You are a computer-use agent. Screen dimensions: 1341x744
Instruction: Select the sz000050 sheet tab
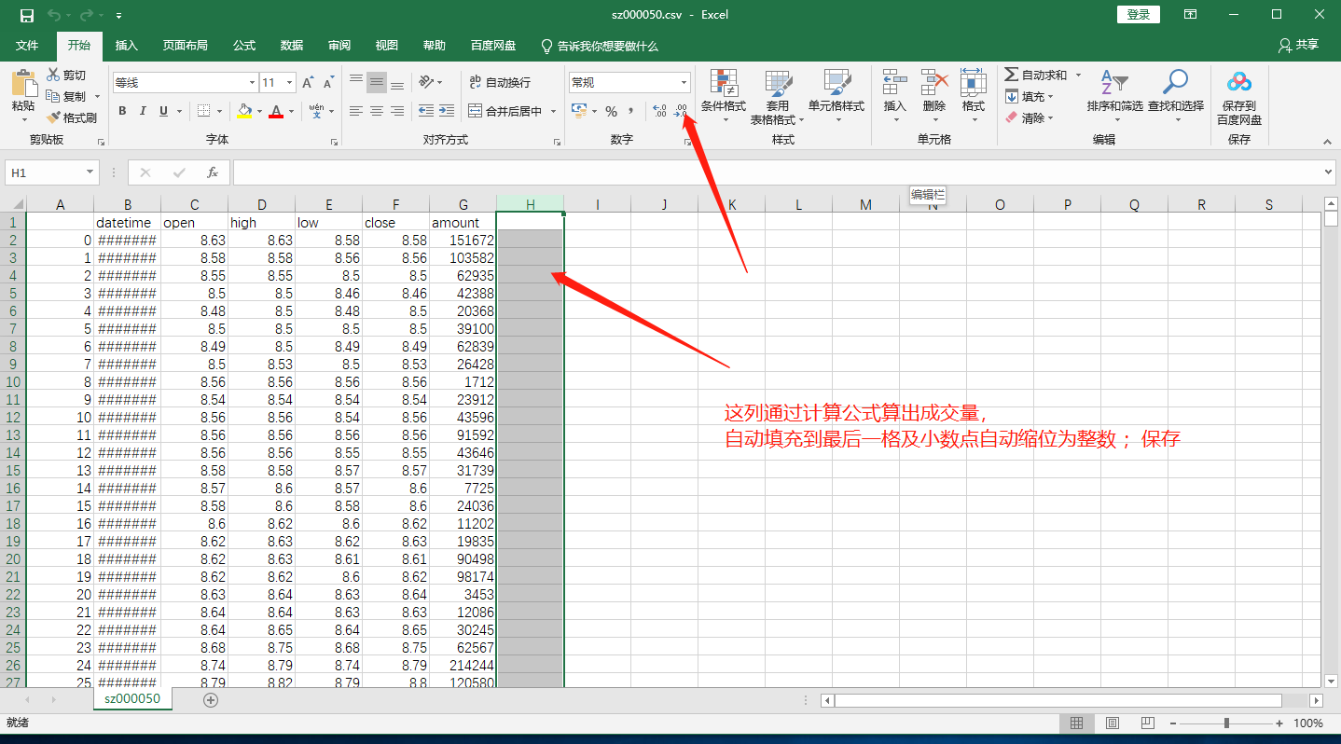132,699
